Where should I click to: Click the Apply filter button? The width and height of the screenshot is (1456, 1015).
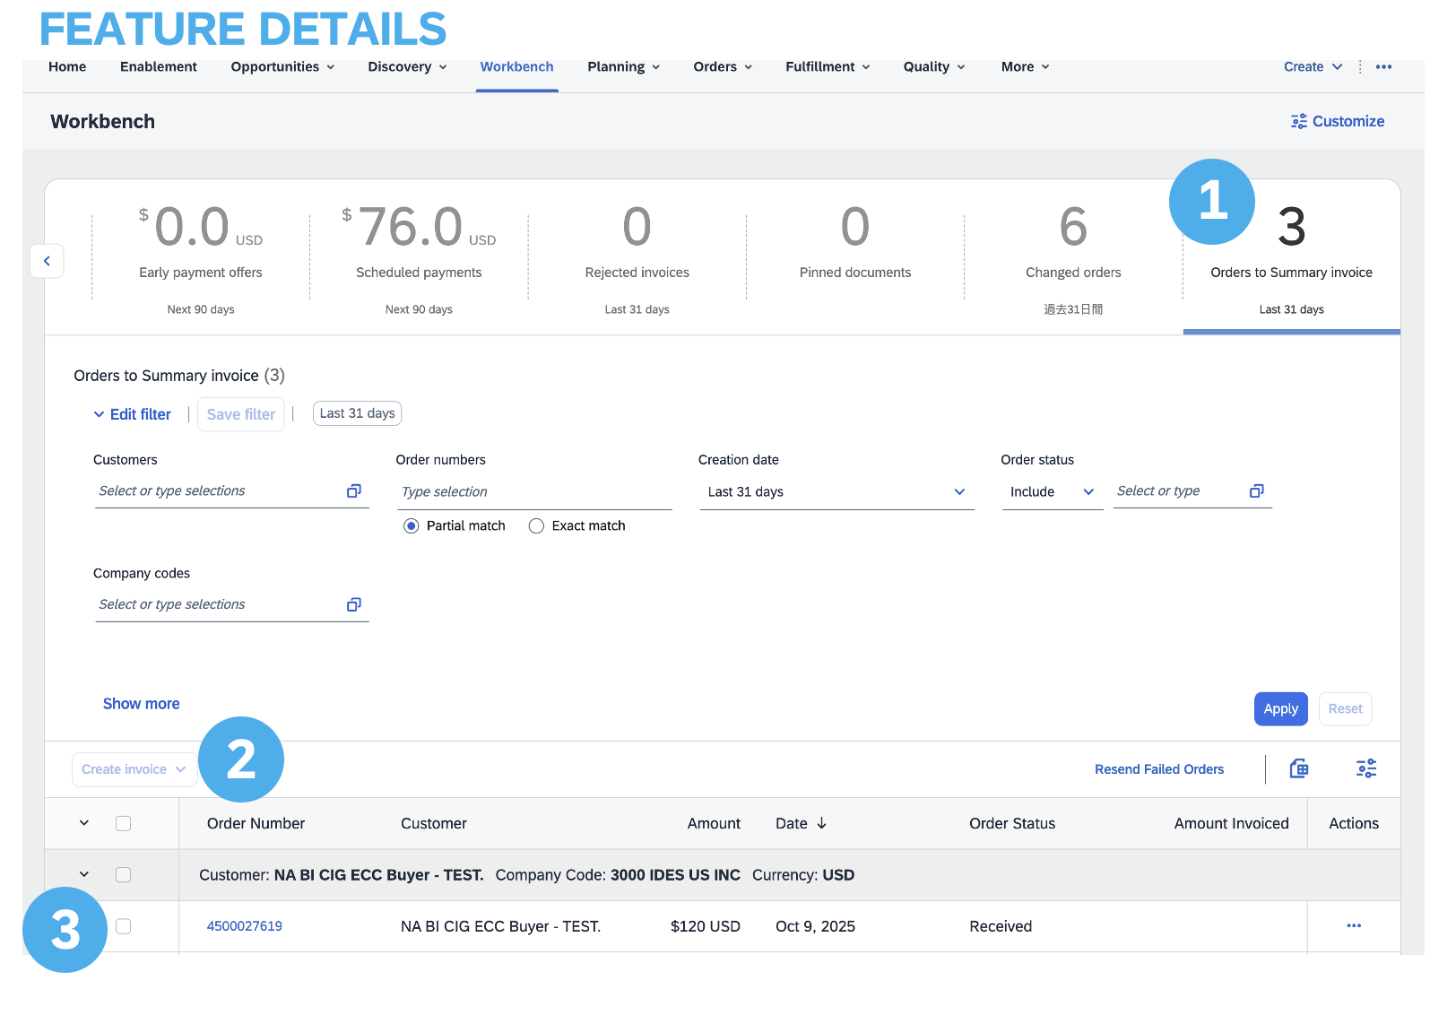tap(1280, 708)
